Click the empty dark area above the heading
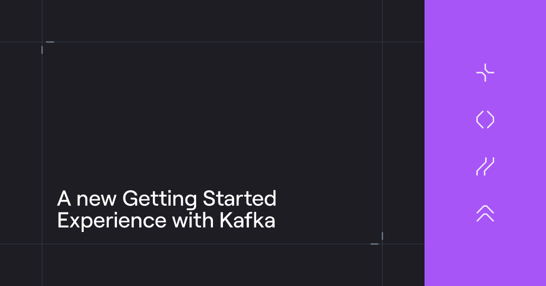The height and width of the screenshot is (286, 546). [x=212, y=113]
